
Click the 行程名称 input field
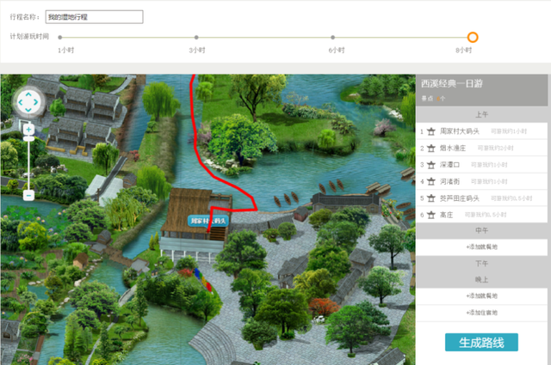[x=94, y=17]
